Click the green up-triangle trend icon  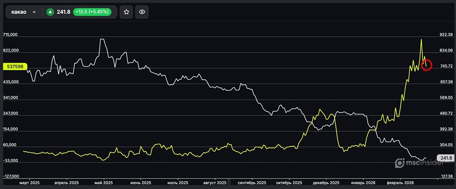[x=50, y=12]
